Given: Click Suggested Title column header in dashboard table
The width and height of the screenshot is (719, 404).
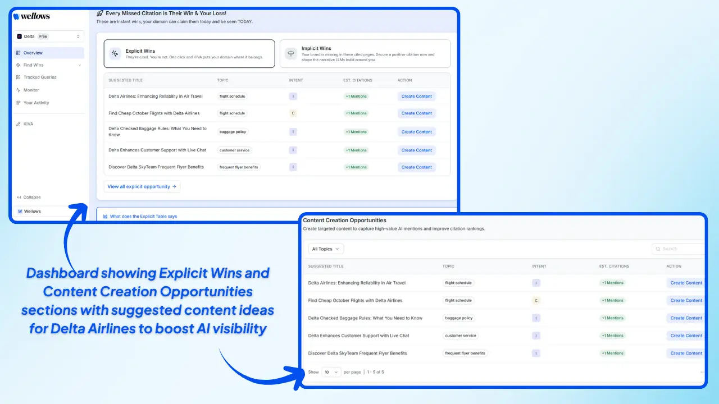Looking at the screenshot, I should (x=125, y=80).
